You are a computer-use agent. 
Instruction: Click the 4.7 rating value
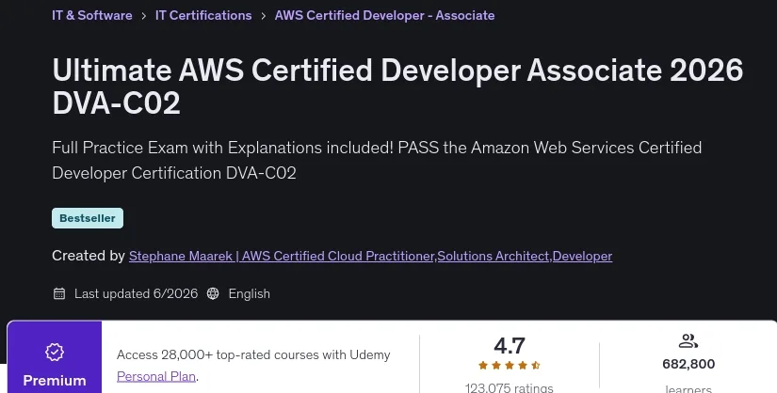coord(510,345)
